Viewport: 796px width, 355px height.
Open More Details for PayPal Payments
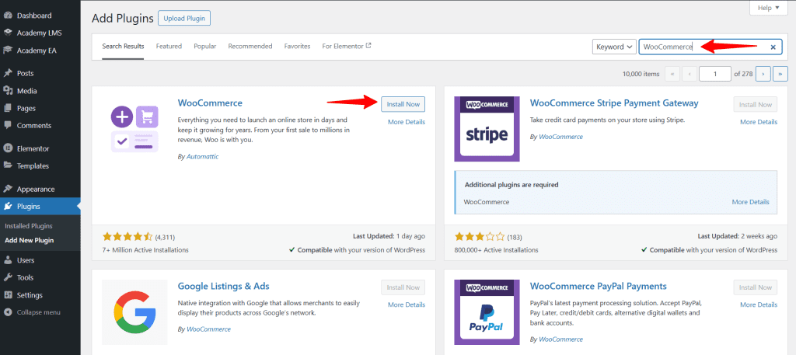pyautogui.click(x=759, y=305)
